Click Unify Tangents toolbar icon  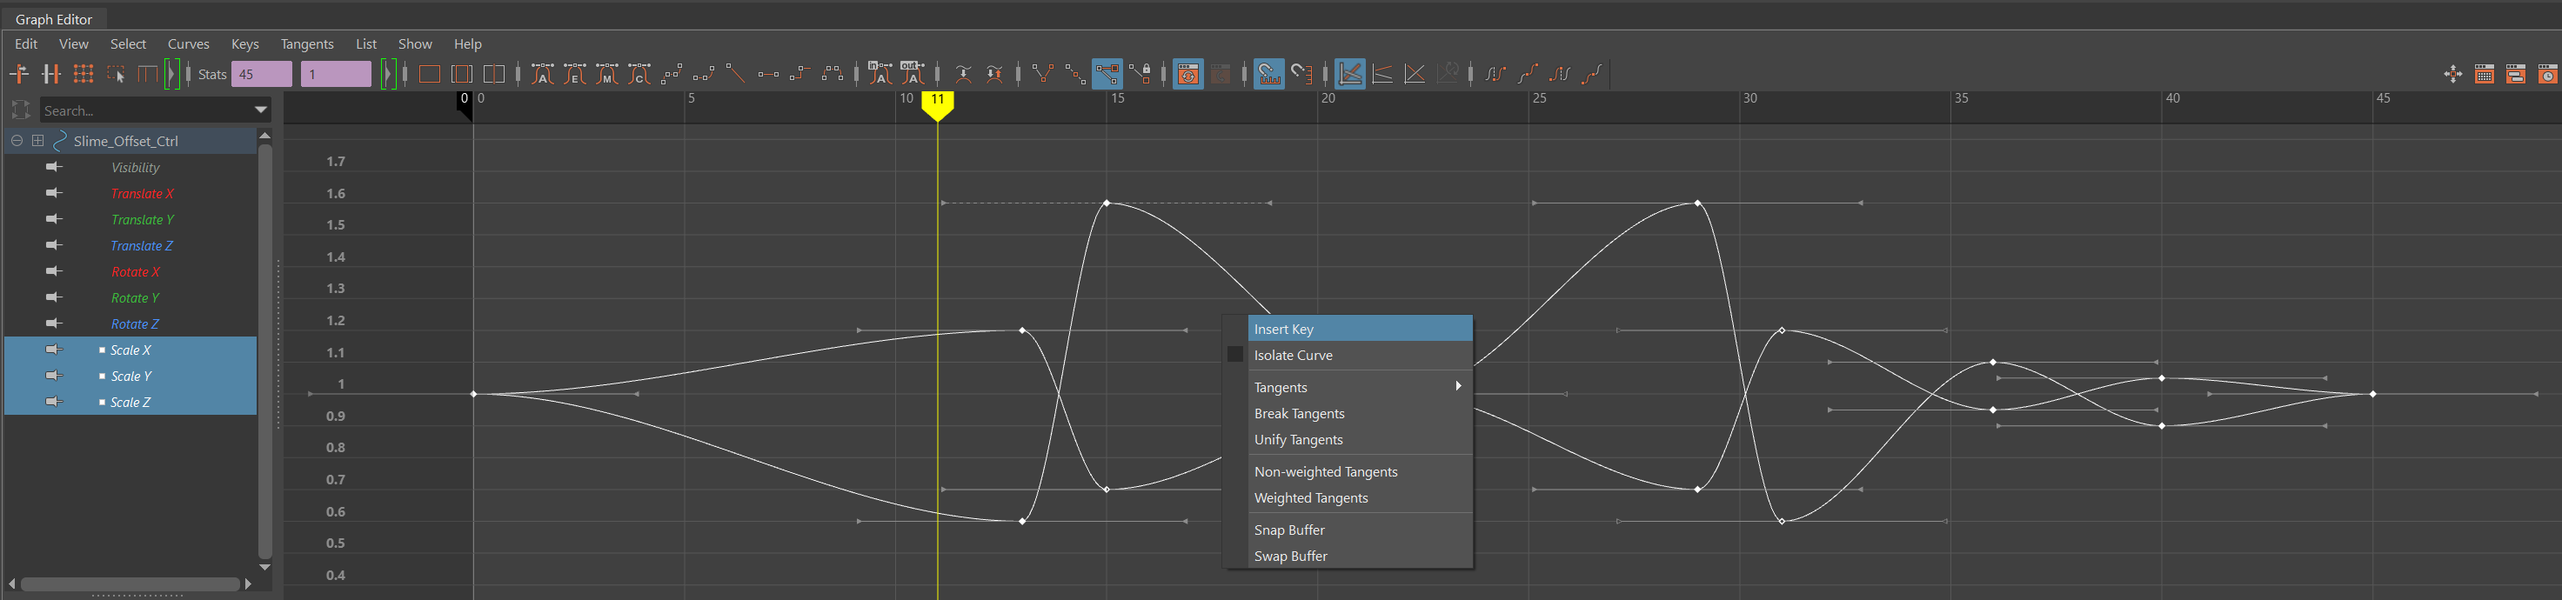click(1075, 74)
